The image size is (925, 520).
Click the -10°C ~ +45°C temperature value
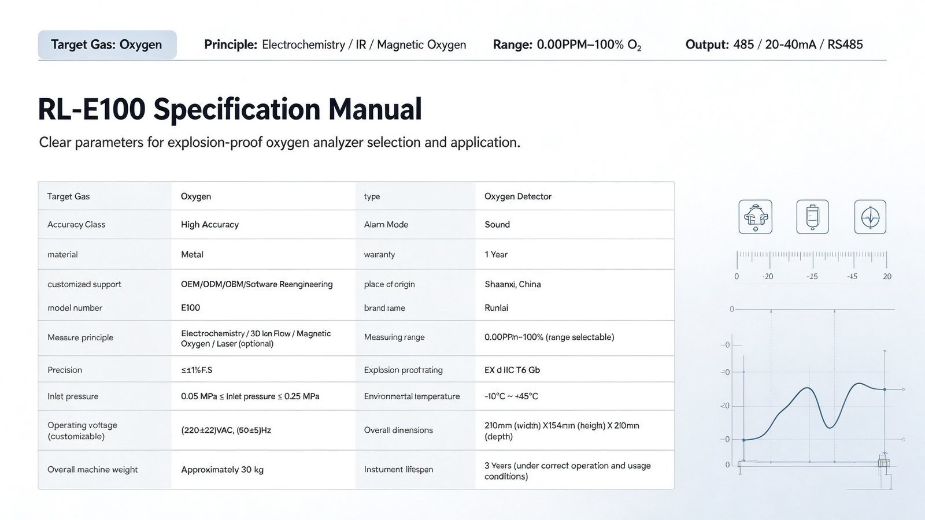[511, 396]
